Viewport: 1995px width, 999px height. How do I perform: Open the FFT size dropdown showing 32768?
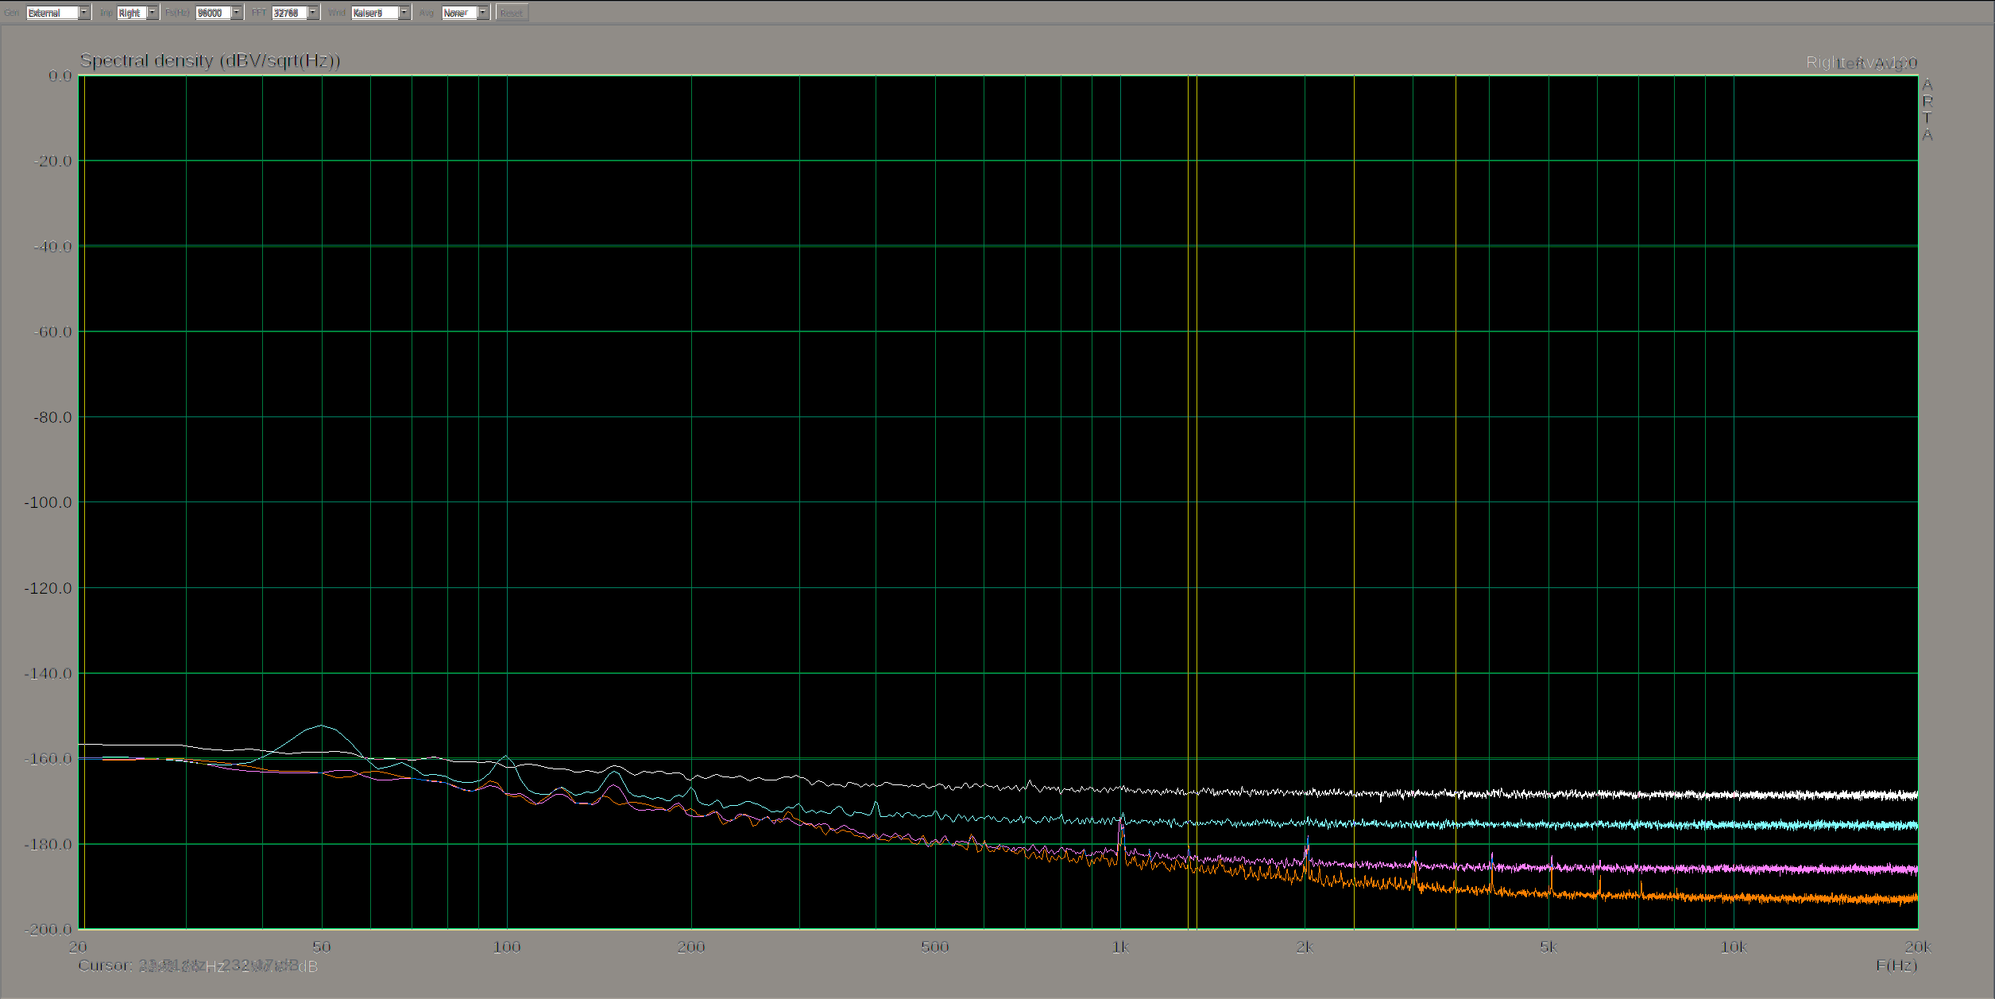[x=296, y=13]
